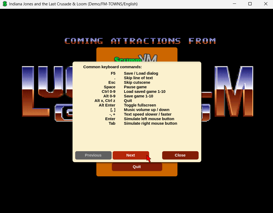Image resolution: width=273 pixels, height=213 pixels.
Task: Maximize the ScummVM window
Action: (x=250, y=4)
